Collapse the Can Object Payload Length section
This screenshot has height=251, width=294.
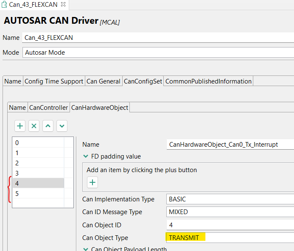[86, 249]
